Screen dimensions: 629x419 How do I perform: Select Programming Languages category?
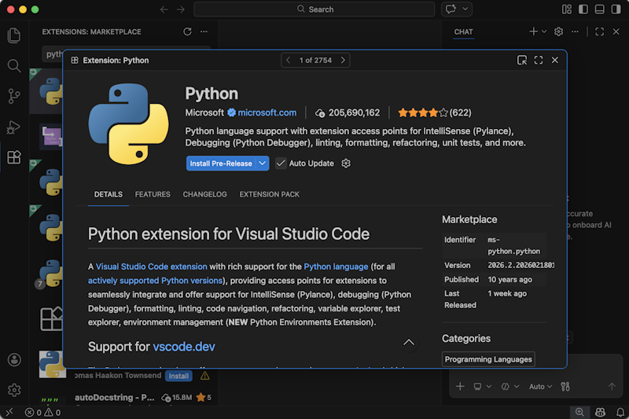coord(488,359)
